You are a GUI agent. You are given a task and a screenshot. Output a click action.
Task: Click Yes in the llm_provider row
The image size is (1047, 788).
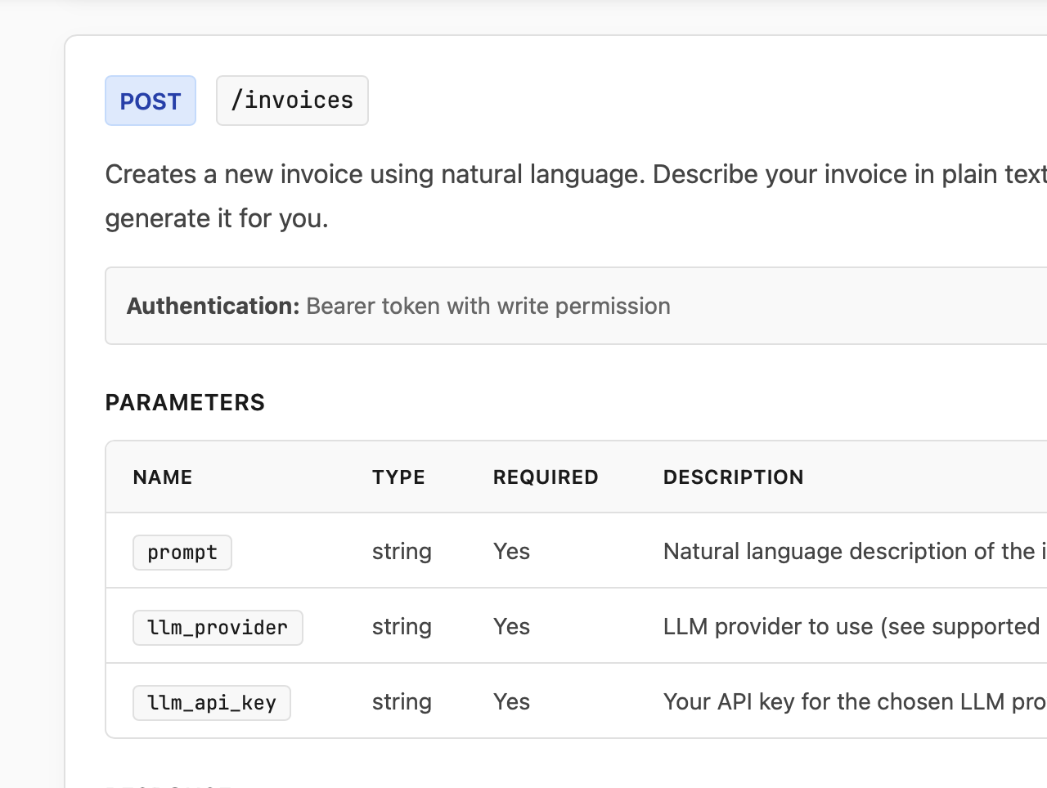[x=511, y=627]
